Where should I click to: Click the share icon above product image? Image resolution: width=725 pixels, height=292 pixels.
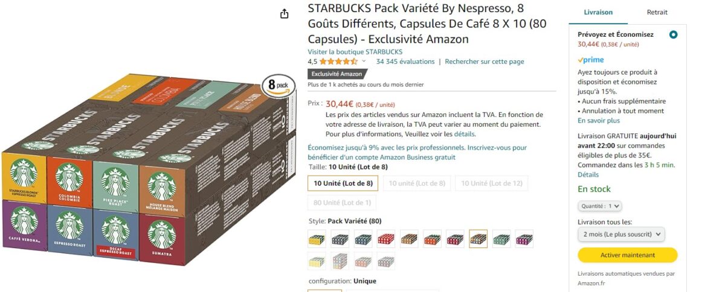pos(285,13)
